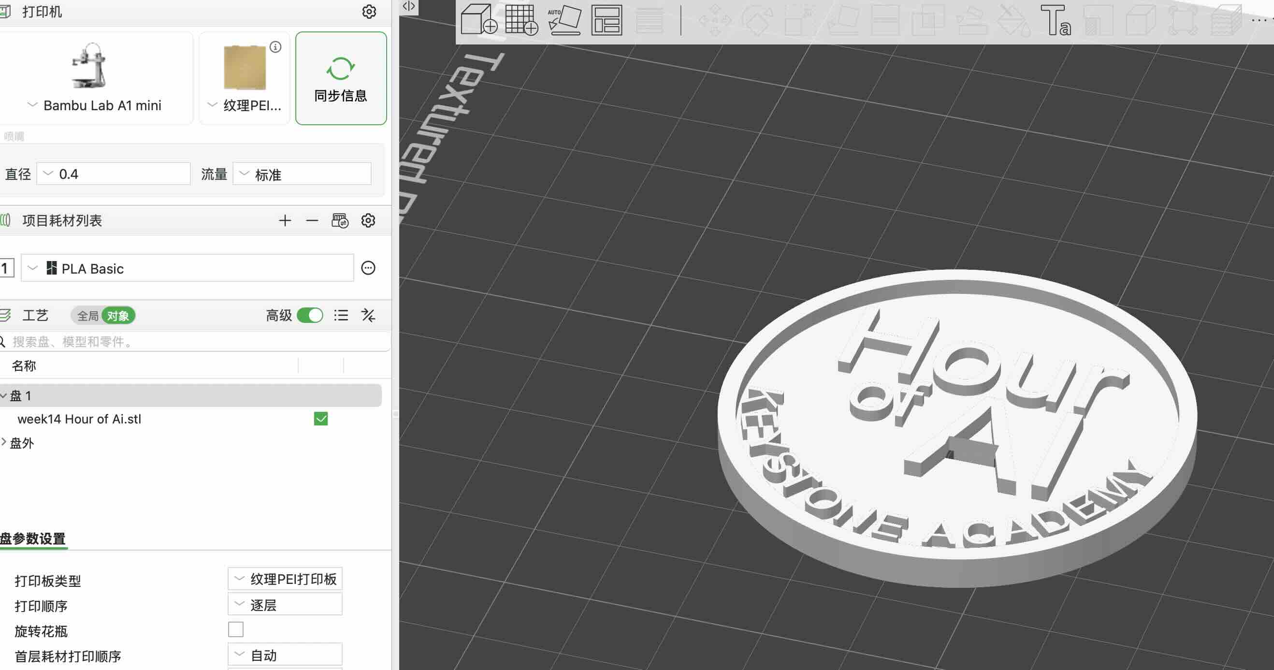This screenshot has height=670, width=1274.
Task: Select the Text shape tool
Action: (1056, 20)
